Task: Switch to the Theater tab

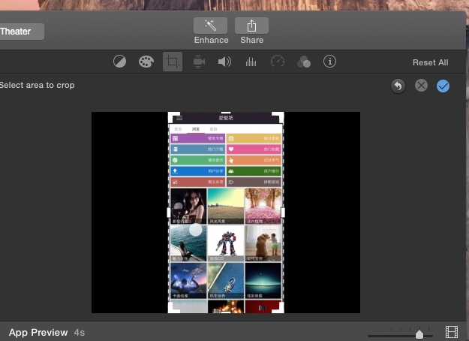Action: click(20, 32)
